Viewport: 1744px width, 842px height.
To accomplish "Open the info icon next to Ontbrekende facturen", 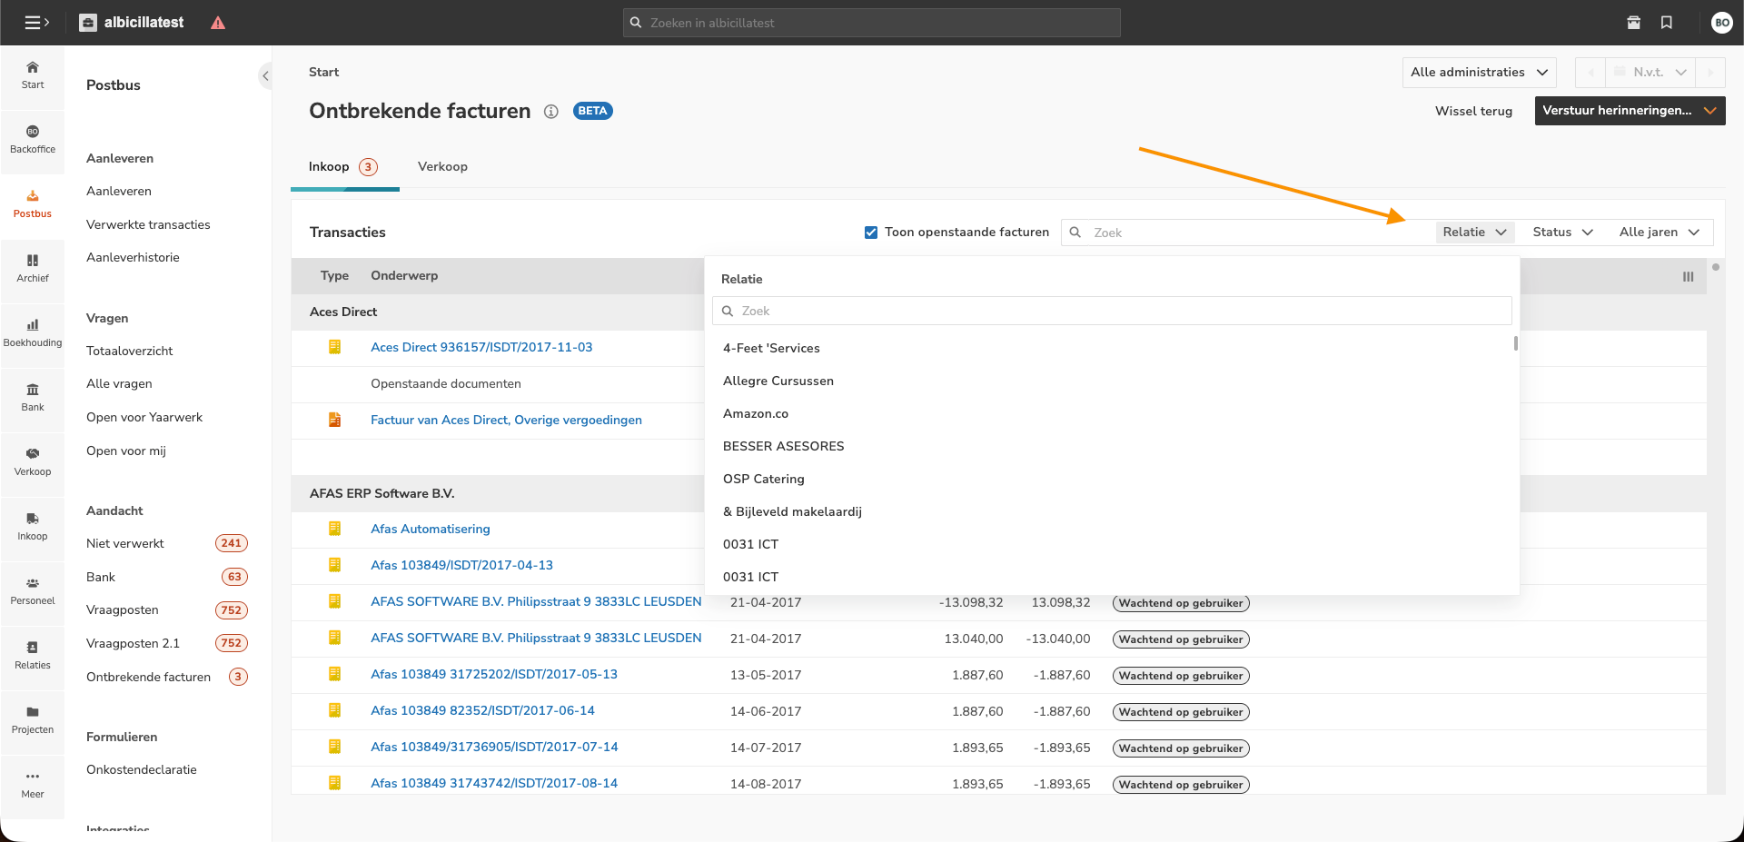I will coord(550,112).
